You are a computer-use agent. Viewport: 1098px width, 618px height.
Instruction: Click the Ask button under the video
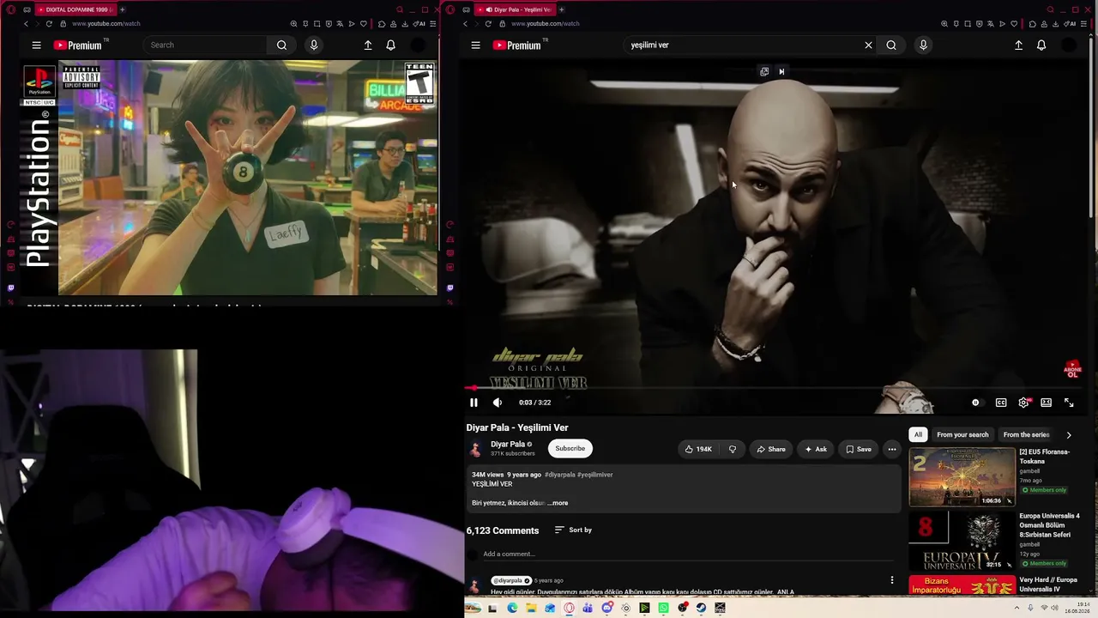815,449
